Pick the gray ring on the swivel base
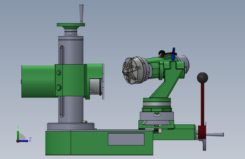Screen dimensions: 245x159 [157, 104]
